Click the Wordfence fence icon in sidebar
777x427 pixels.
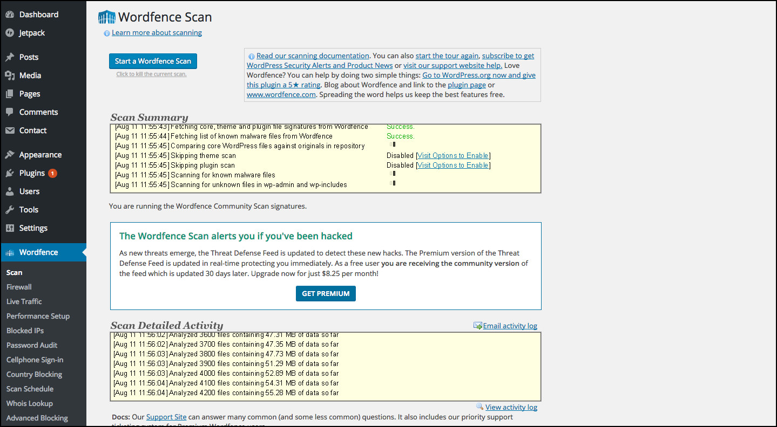pos(10,252)
